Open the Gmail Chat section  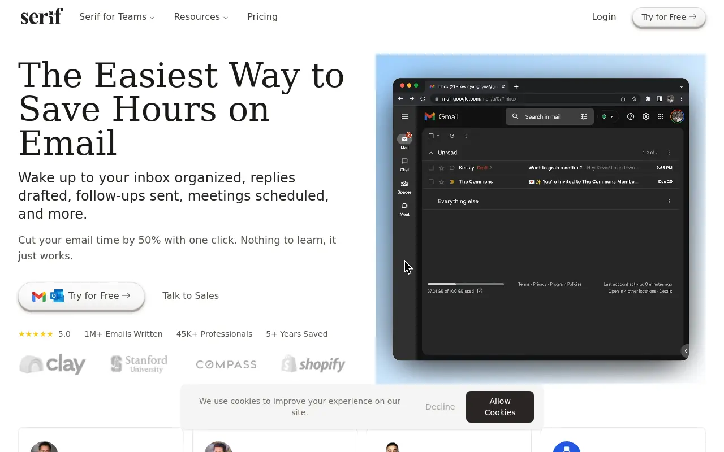point(404,162)
